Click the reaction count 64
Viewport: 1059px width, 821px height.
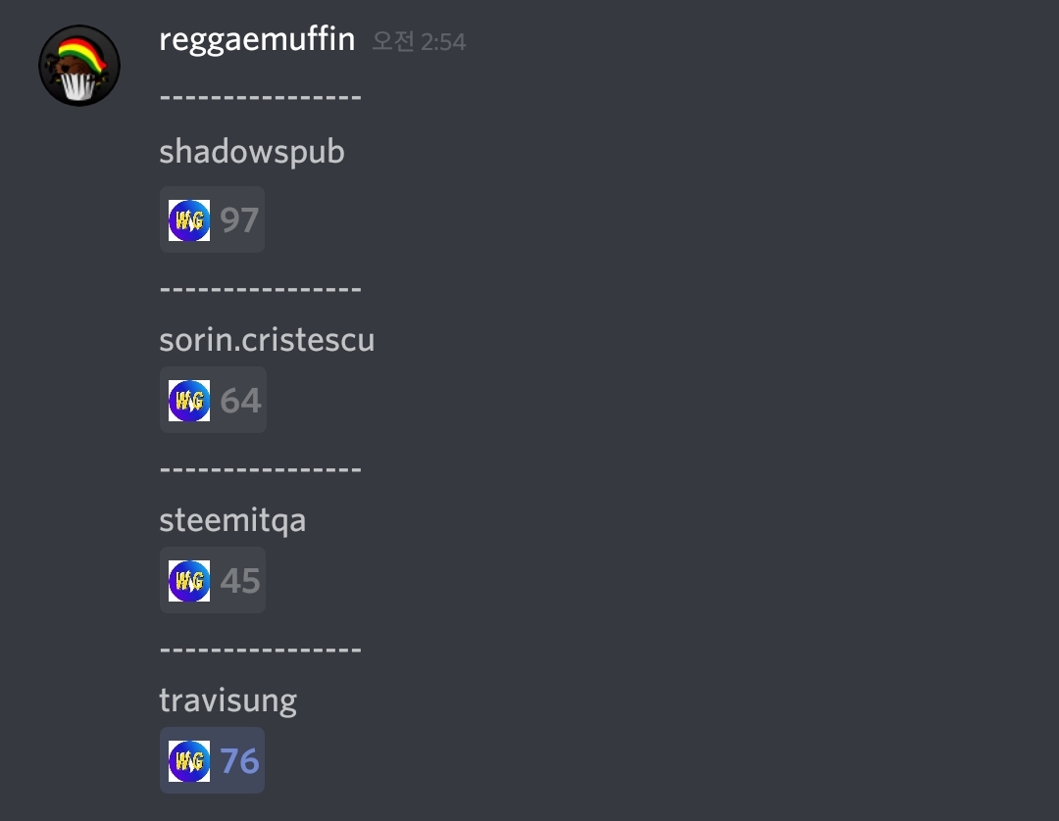point(240,400)
